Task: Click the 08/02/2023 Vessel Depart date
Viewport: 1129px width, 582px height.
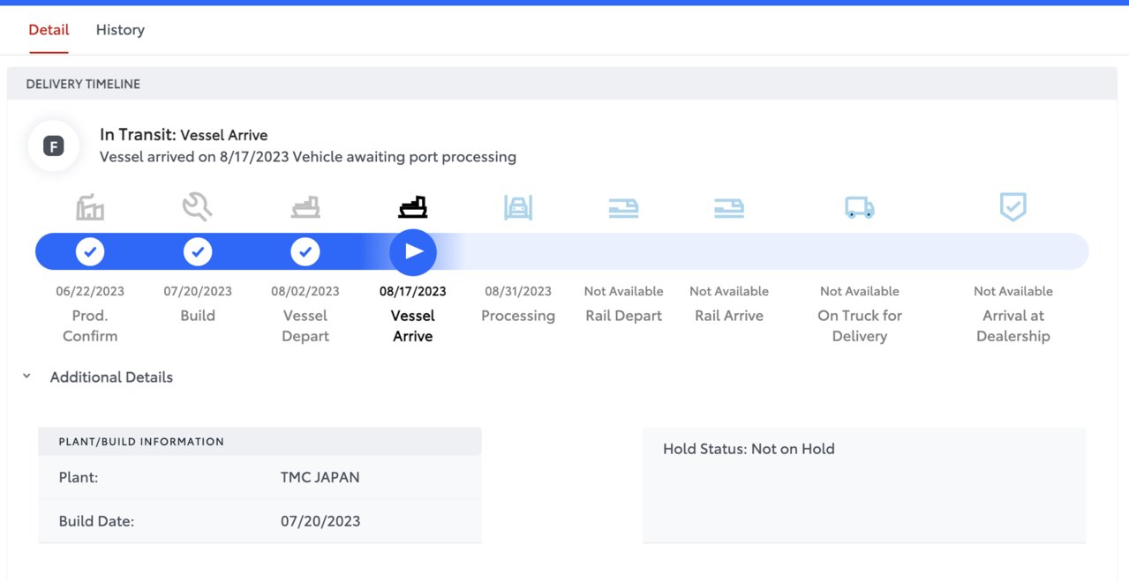Action: (x=305, y=291)
